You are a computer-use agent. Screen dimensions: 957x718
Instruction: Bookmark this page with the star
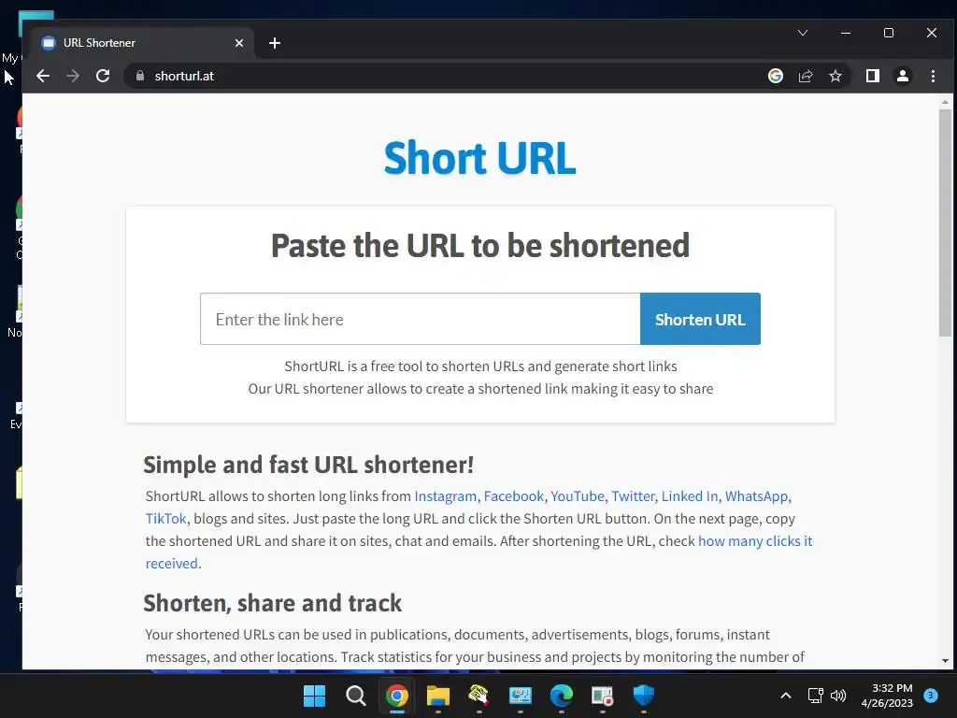835,76
